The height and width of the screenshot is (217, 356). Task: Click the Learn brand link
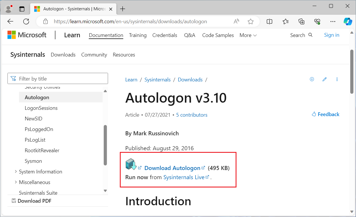72,35
